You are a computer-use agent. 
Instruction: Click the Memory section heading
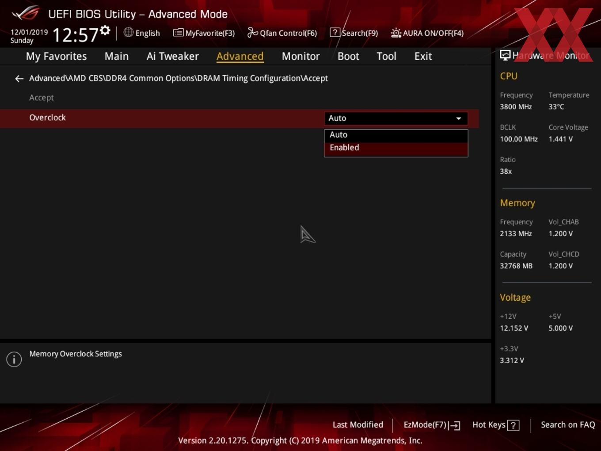pos(517,203)
